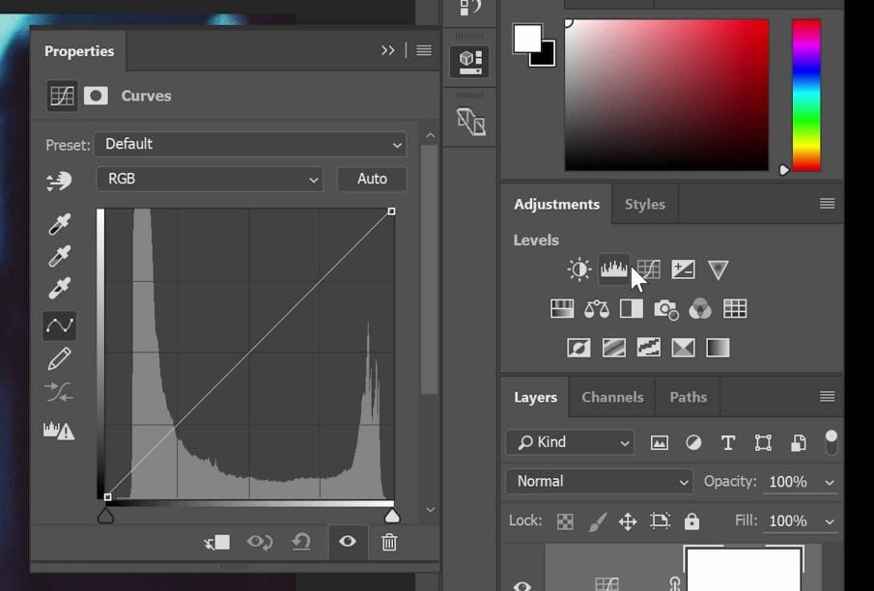Toggle Curves layer visibility eye in Properties
The height and width of the screenshot is (591, 874).
(348, 542)
